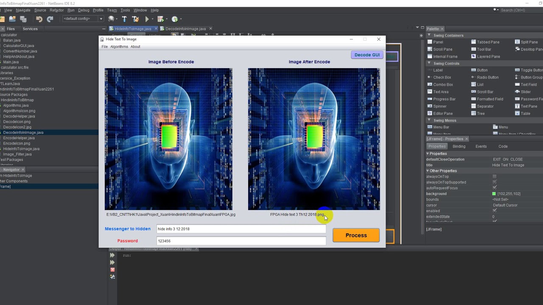The width and height of the screenshot is (543, 305).
Task: Click the Decode GUI button
Action: click(367, 55)
